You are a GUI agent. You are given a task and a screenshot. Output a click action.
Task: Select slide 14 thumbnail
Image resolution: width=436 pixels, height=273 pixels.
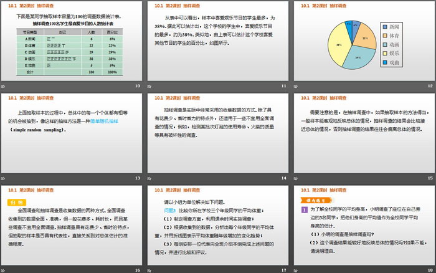click(x=218, y=133)
